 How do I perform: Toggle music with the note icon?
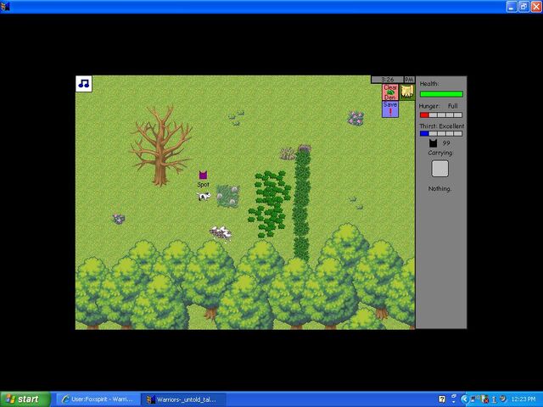pos(84,84)
